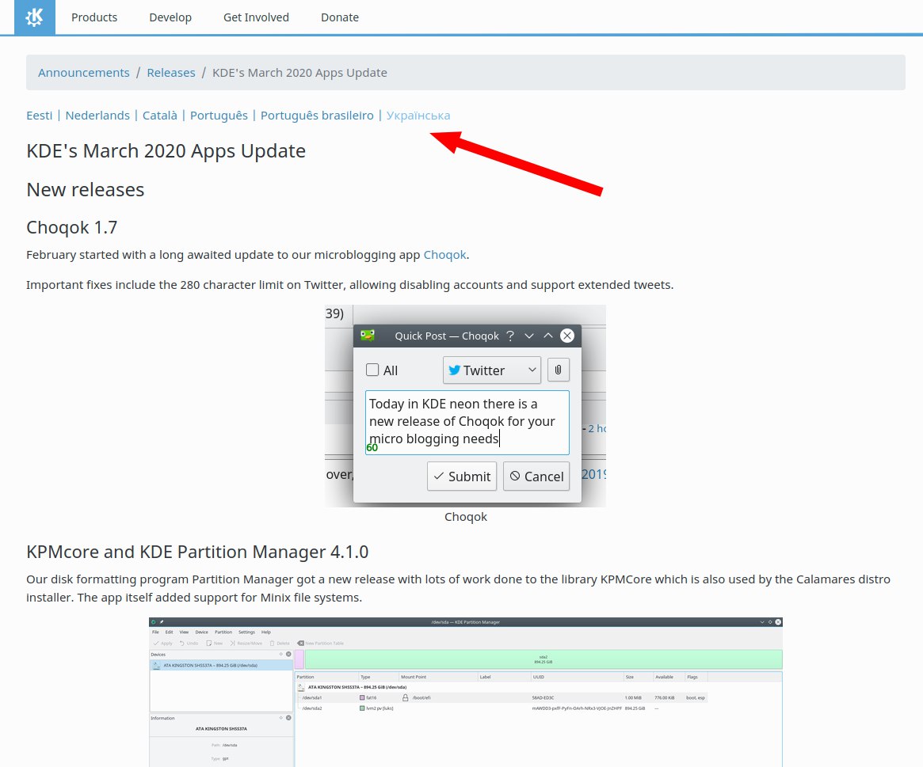Click the Mount Point column header
This screenshot has height=767, width=923.
tap(439, 677)
